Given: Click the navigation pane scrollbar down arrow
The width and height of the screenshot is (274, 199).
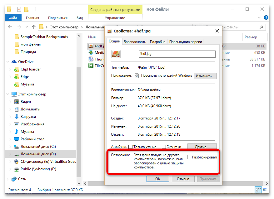Looking at the screenshot, I should (79, 184).
